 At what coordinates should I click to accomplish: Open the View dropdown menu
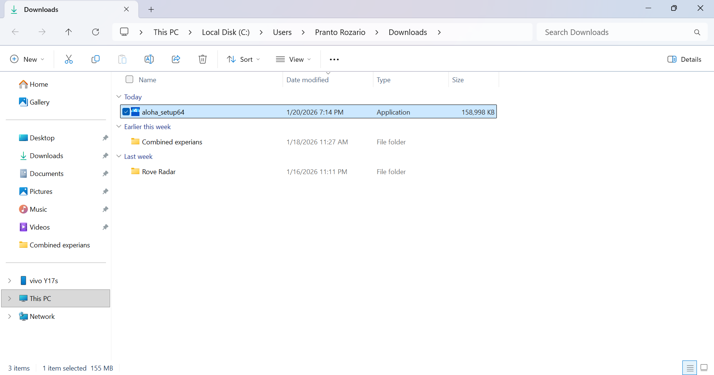click(293, 59)
